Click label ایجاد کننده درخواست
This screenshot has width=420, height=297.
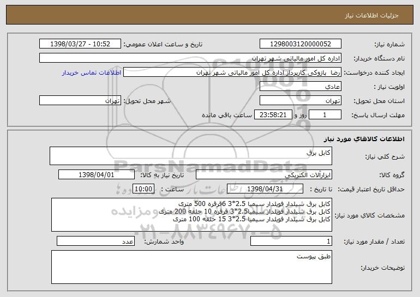click(374, 73)
